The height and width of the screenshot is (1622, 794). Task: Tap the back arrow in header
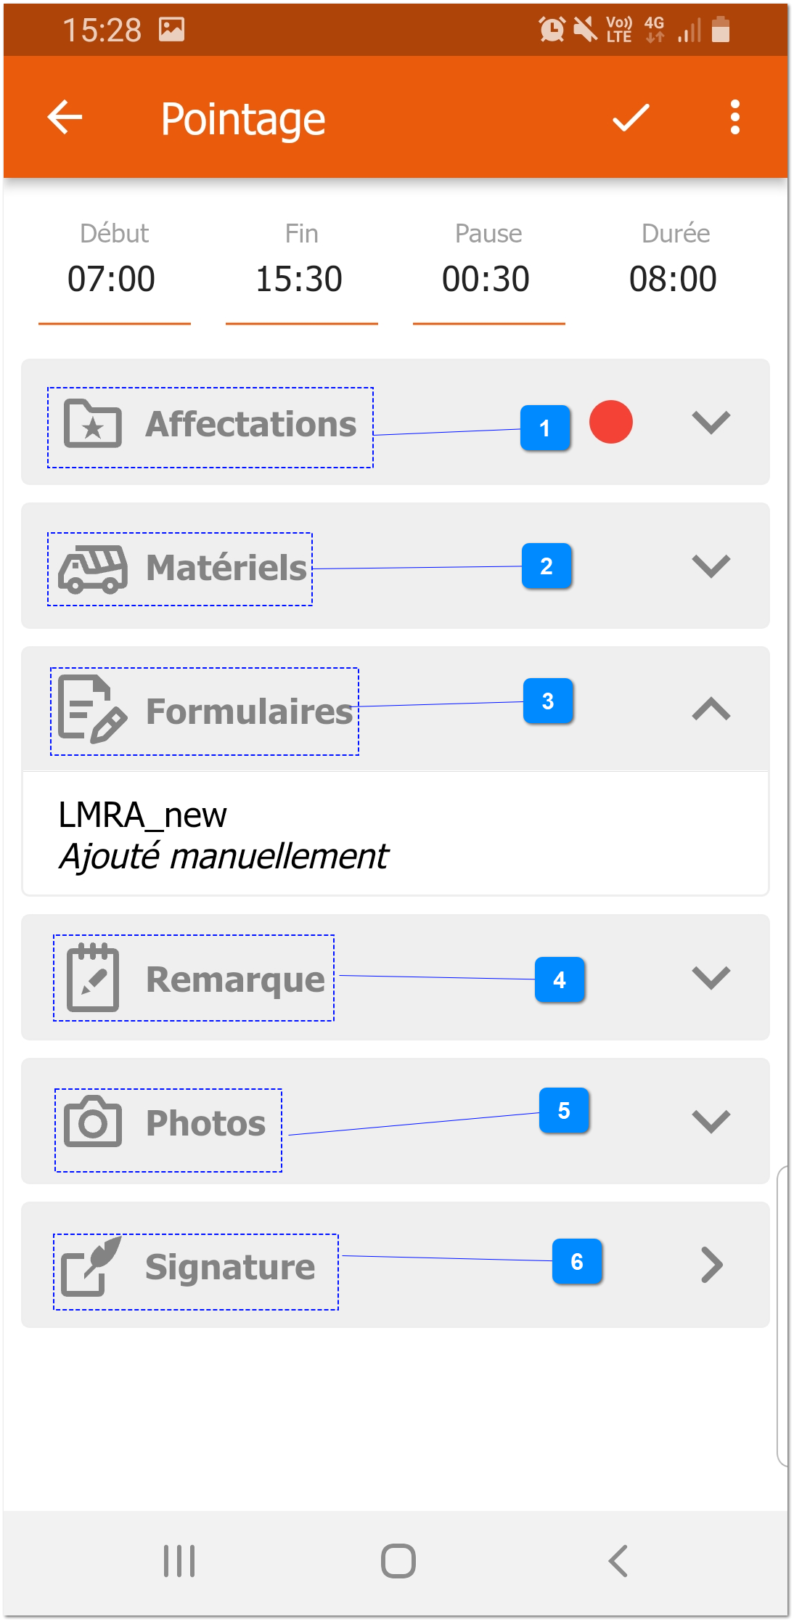(x=65, y=118)
